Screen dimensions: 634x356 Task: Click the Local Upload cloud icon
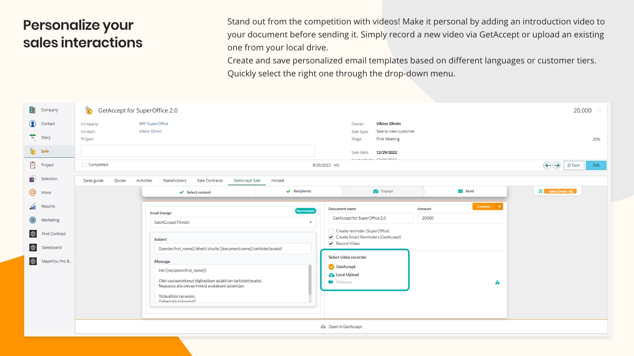tap(332, 275)
